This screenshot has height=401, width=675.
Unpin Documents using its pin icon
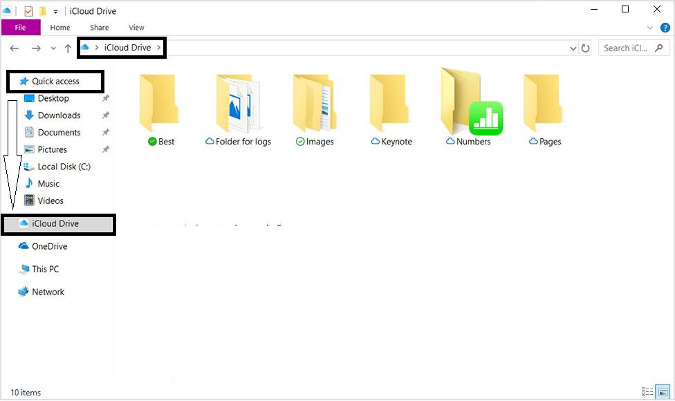pyautogui.click(x=105, y=133)
